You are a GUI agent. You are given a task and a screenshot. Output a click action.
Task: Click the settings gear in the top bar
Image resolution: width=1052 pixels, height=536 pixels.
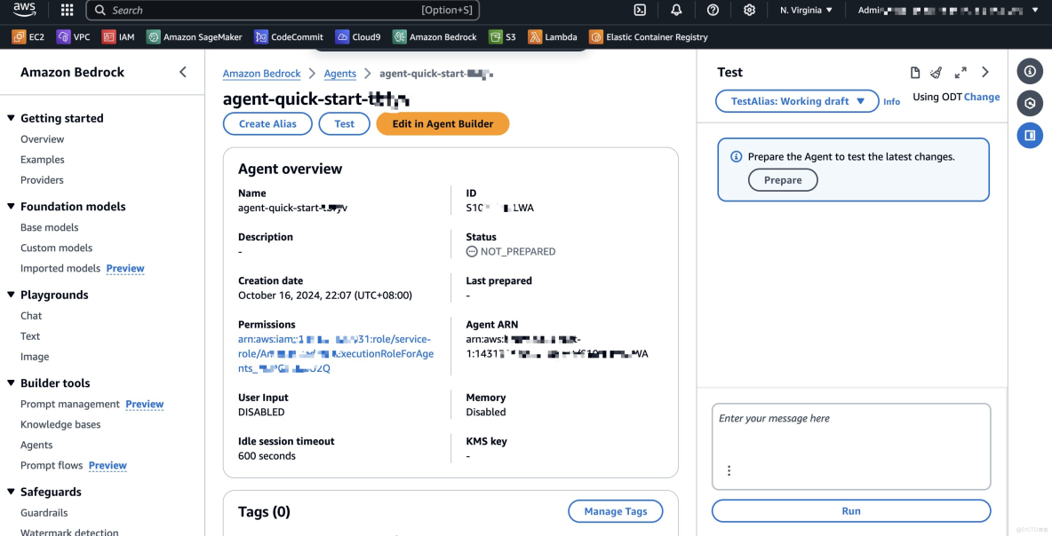pyautogui.click(x=749, y=10)
